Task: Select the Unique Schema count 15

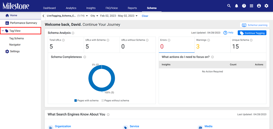Action: [x=248, y=45]
